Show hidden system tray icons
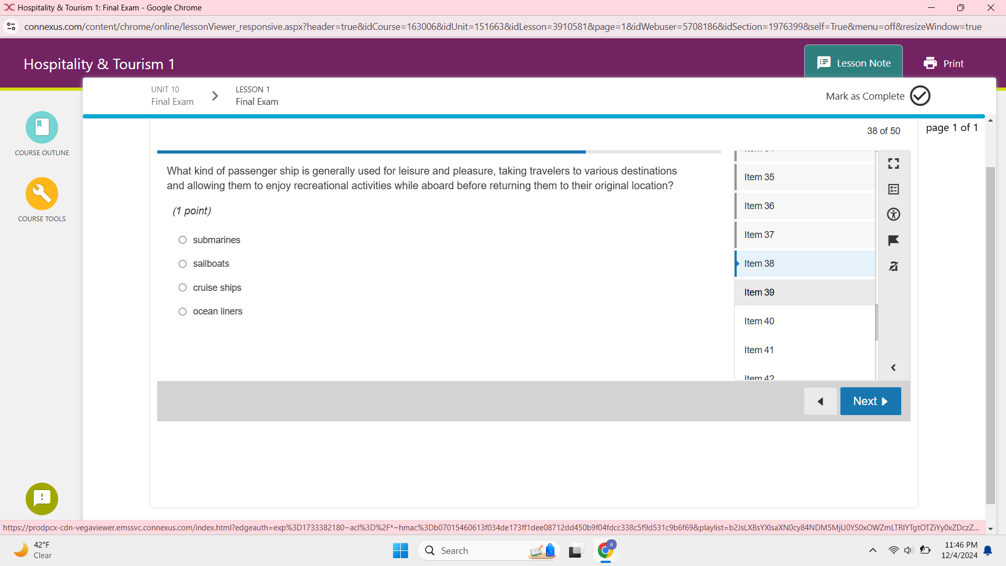The width and height of the screenshot is (1006, 566). pos(873,550)
